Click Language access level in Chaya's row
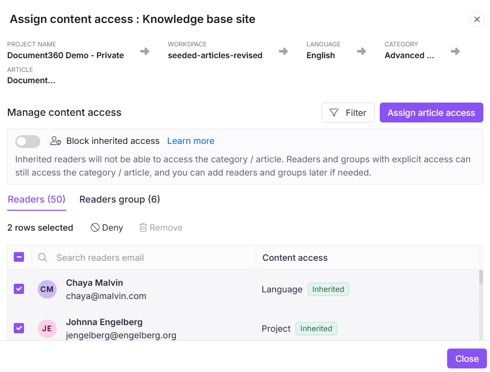 (282, 289)
